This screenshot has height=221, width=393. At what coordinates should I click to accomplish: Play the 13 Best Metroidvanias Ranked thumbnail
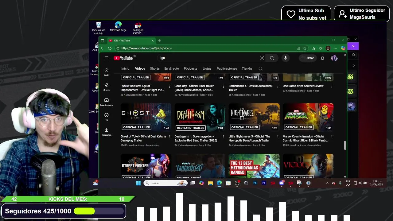click(254, 166)
